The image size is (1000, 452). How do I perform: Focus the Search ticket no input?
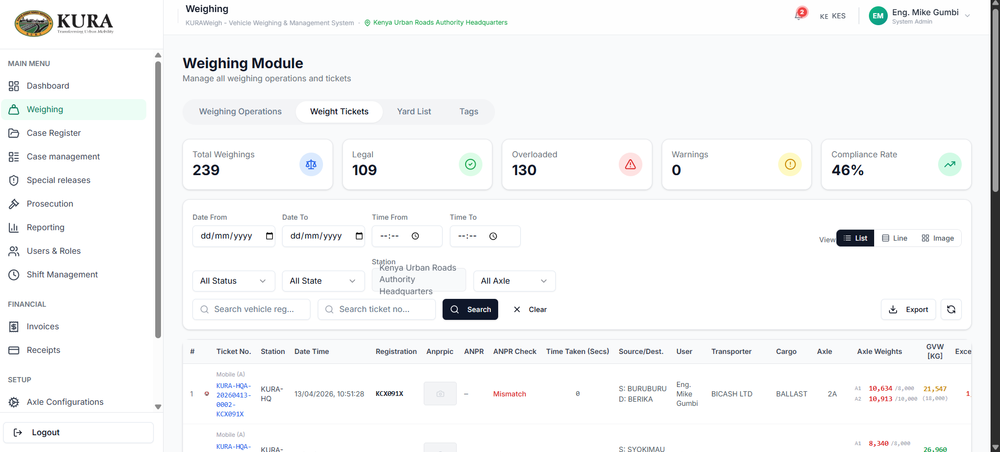pos(377,309)
